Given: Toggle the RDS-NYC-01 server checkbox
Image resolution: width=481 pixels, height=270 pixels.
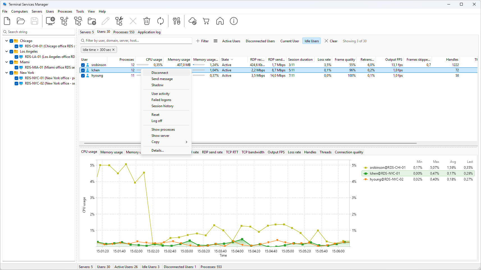Looking at the screenshot, I should (17, 78).
